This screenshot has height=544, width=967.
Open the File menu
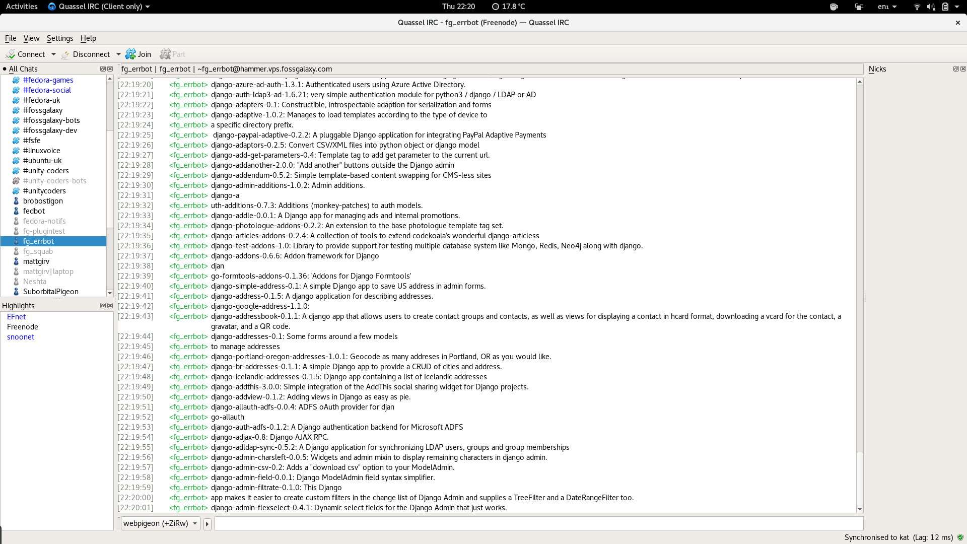11,38
